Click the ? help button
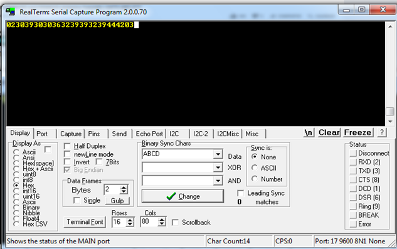 (x=382, y=132)
